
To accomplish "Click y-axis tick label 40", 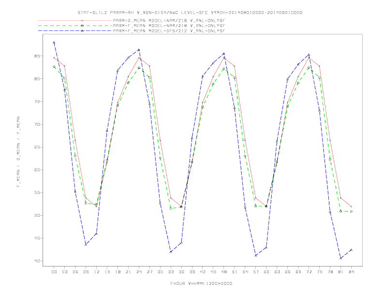I will [37, 261].
